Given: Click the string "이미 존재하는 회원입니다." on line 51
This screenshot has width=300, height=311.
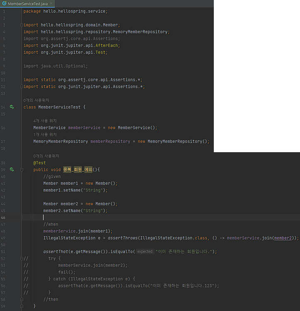Looking at the screenshot, I should (184, 252).
